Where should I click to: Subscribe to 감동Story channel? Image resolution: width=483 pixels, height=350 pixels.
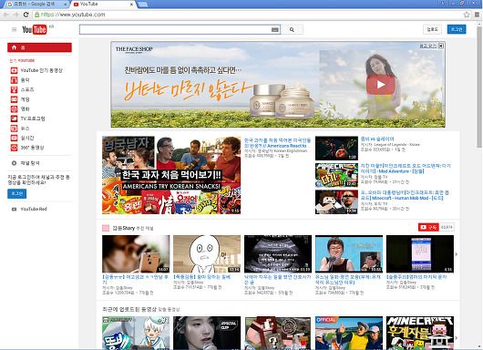(428, 227)
